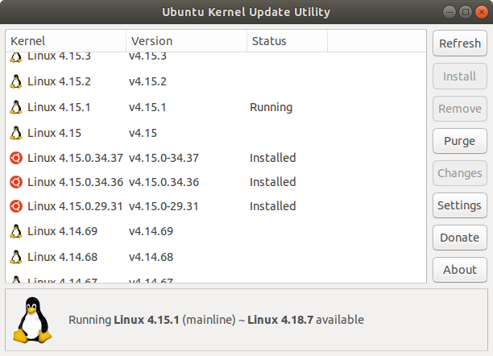The height and width of the screenshot is (356, 493).
Task: Click Installed status for v4.15.0-34.37
Action: [x=272, y=158]
